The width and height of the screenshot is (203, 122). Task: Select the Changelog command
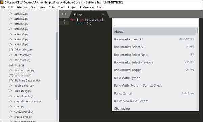154,108
